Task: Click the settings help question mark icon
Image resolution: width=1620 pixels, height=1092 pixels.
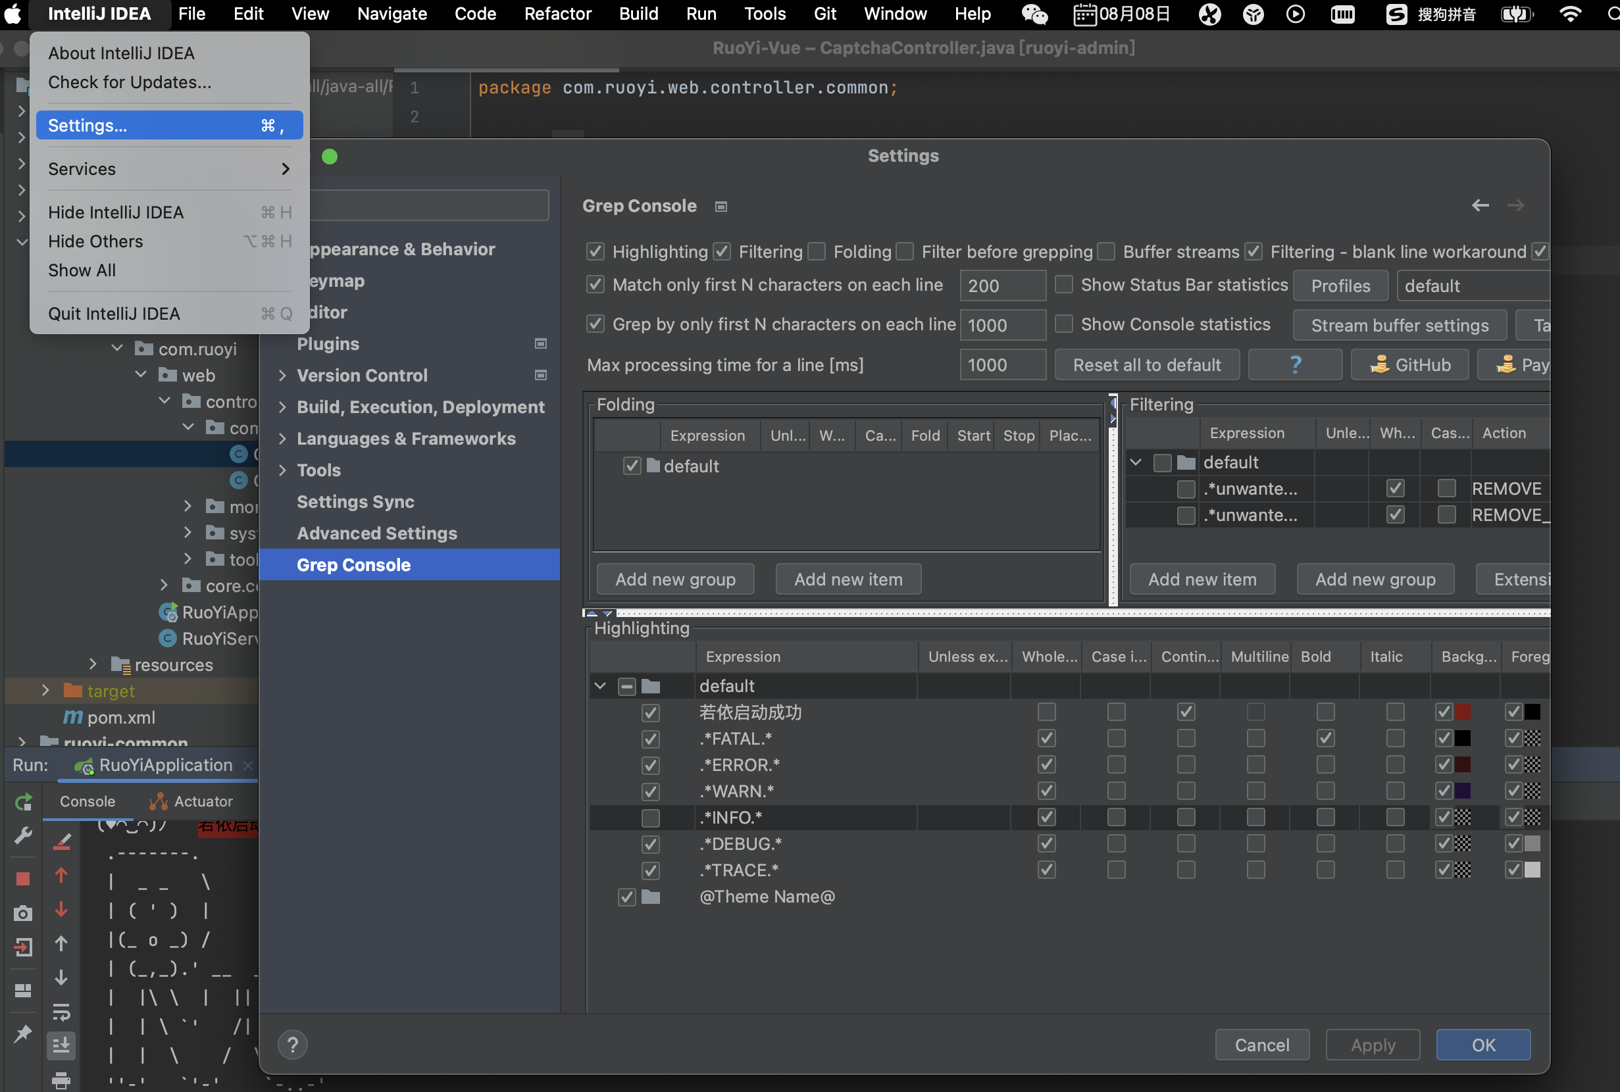Action: [293, 1045]
